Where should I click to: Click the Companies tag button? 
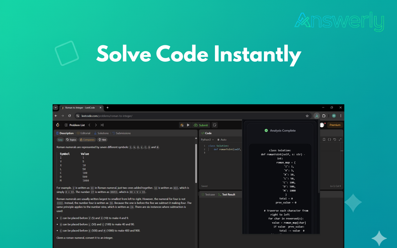point(87,140)
